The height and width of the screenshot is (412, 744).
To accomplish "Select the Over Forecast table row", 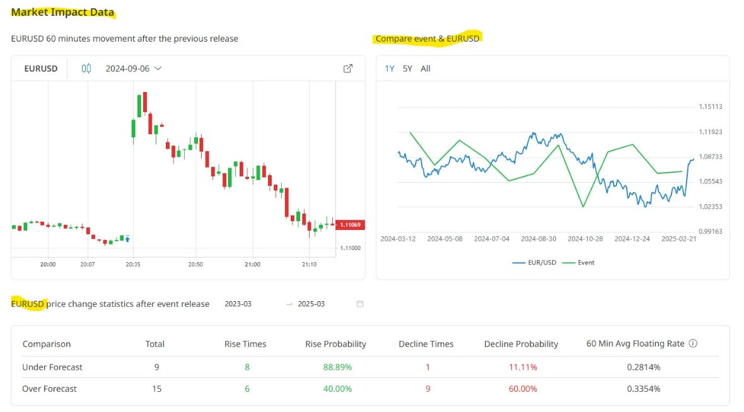I will [x=370, y=389].
